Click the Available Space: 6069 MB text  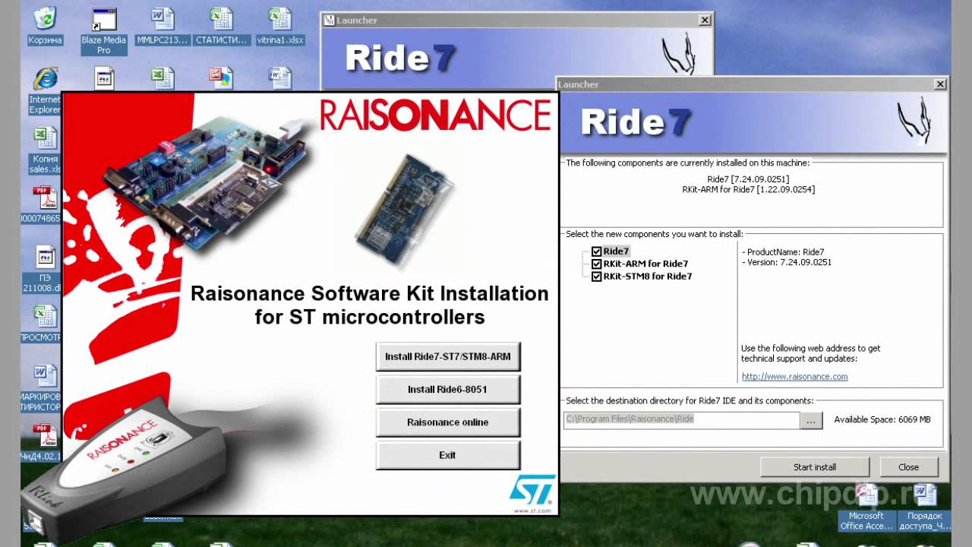point(882,419)
